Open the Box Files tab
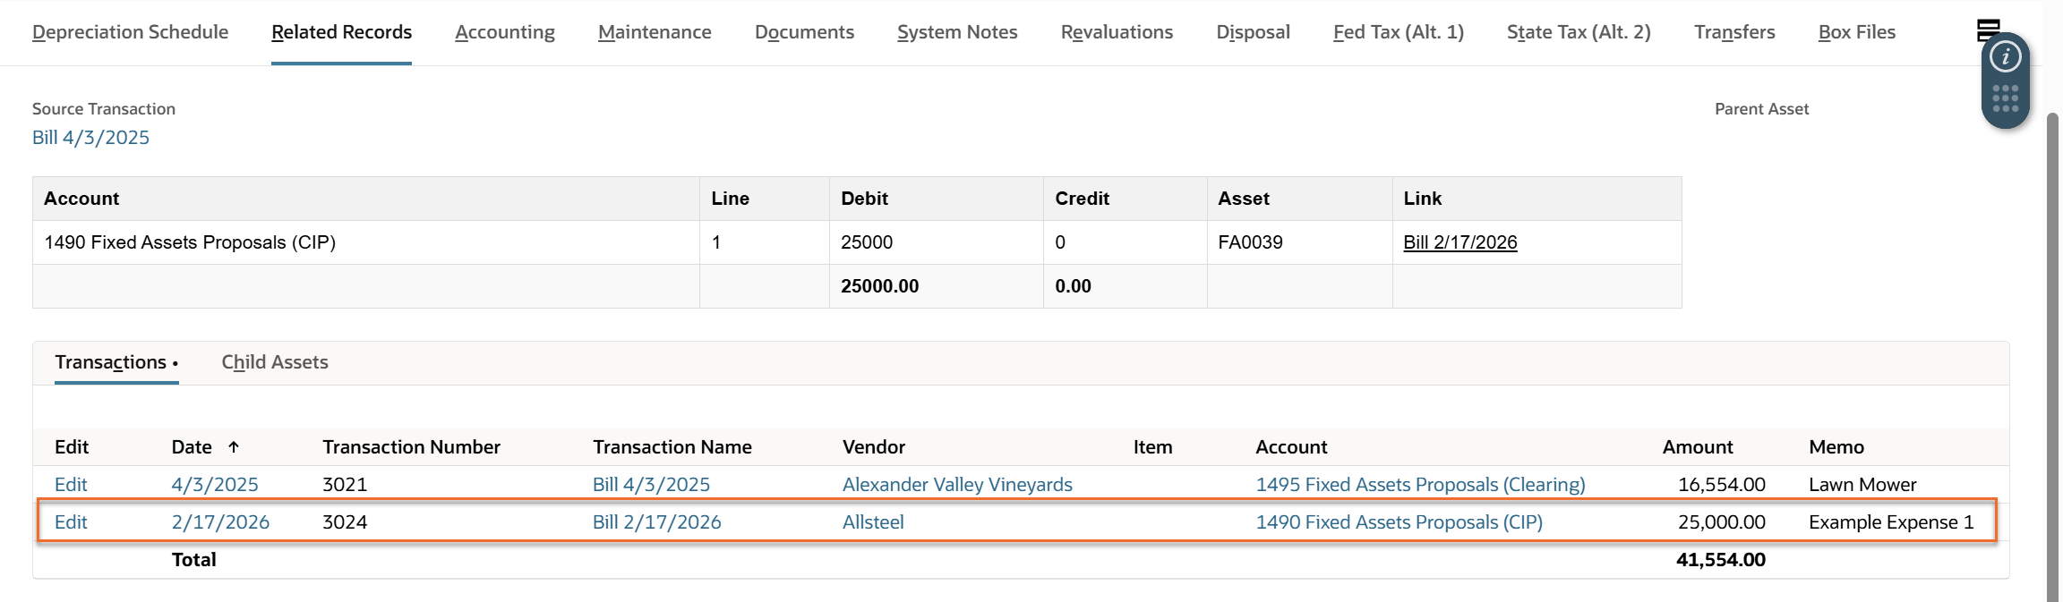Image resolution: width=2063 pixels, height=602 pixels. [1856, 32]
